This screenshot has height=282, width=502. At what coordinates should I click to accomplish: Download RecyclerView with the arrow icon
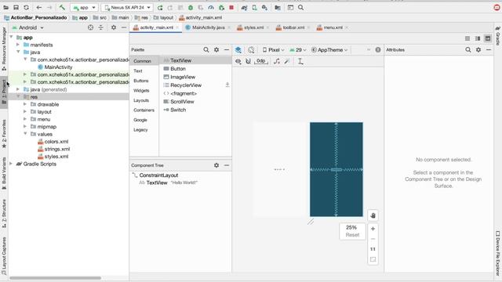pyautogui.click(x=227, y=85)
